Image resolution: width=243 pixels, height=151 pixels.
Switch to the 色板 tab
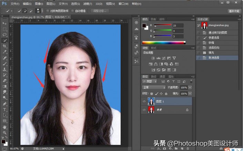point(153,19)
